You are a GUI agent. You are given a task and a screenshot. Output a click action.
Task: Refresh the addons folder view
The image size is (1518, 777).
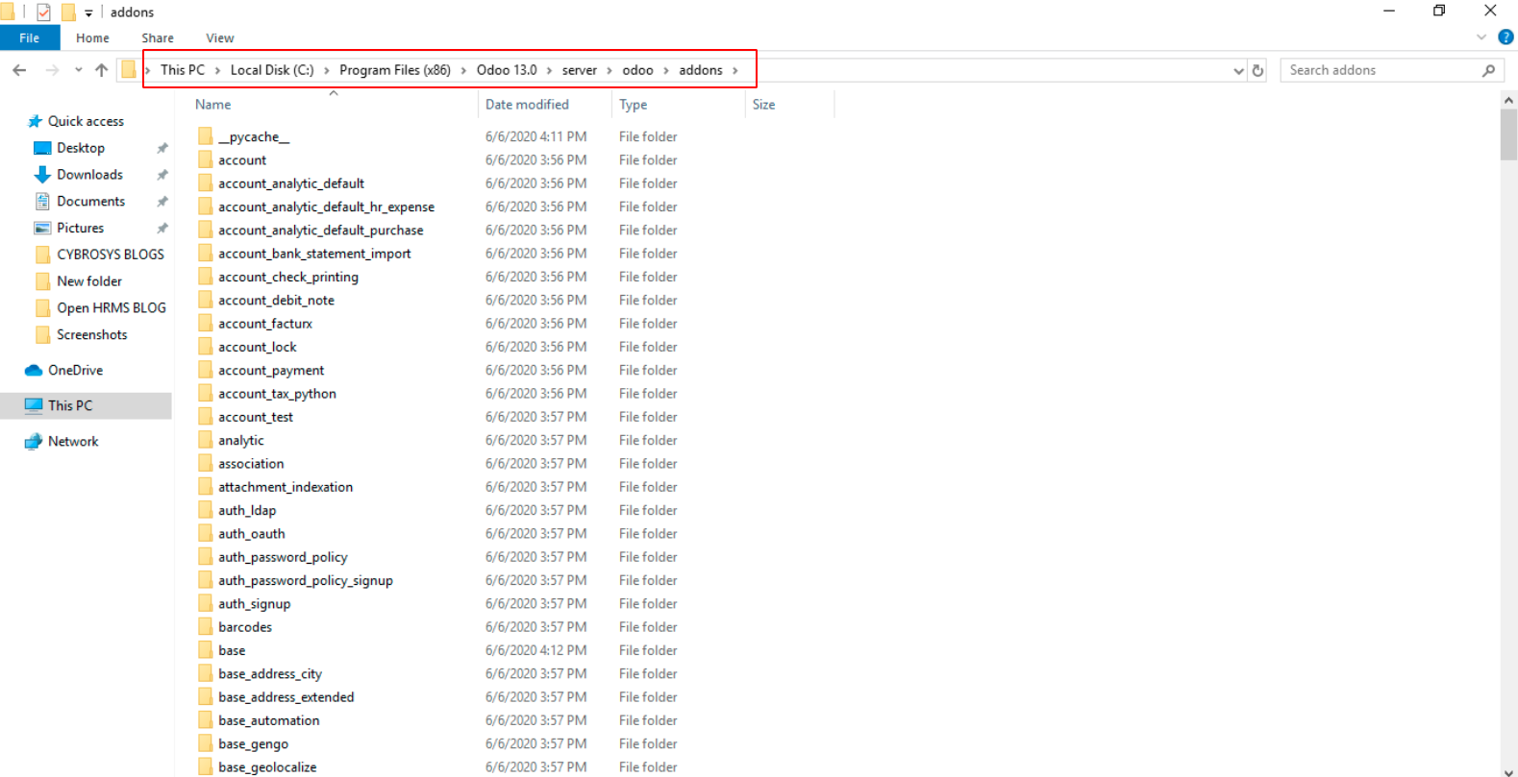1257,70
